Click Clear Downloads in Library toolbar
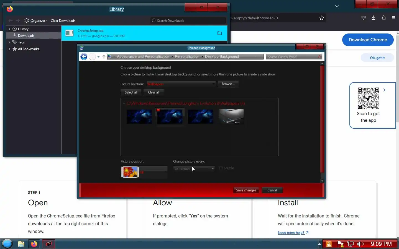The height and width of the screenshot is (249, 399). click(63, 20)
